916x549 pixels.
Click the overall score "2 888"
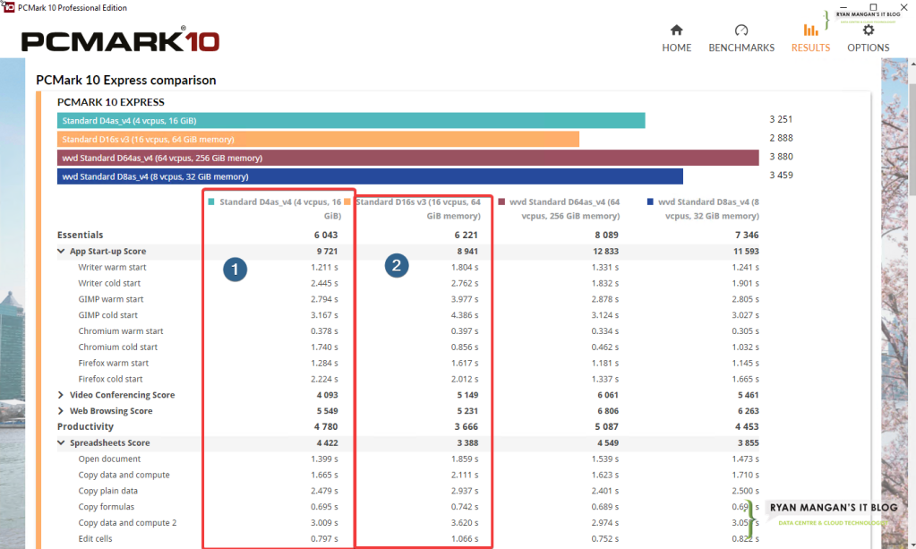pos(781,138)
